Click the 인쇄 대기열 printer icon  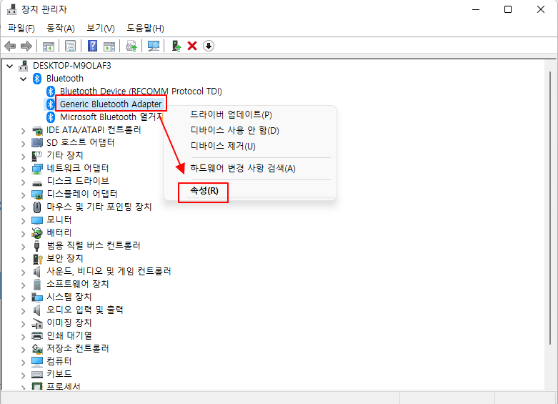pyautogui.click(x=37, y=335)
